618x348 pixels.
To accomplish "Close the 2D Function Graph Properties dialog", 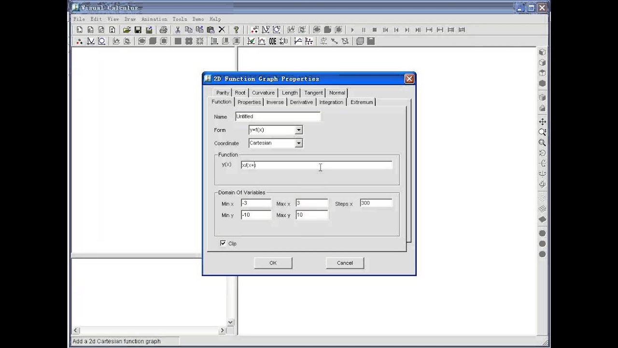I will tap(409, 79).
